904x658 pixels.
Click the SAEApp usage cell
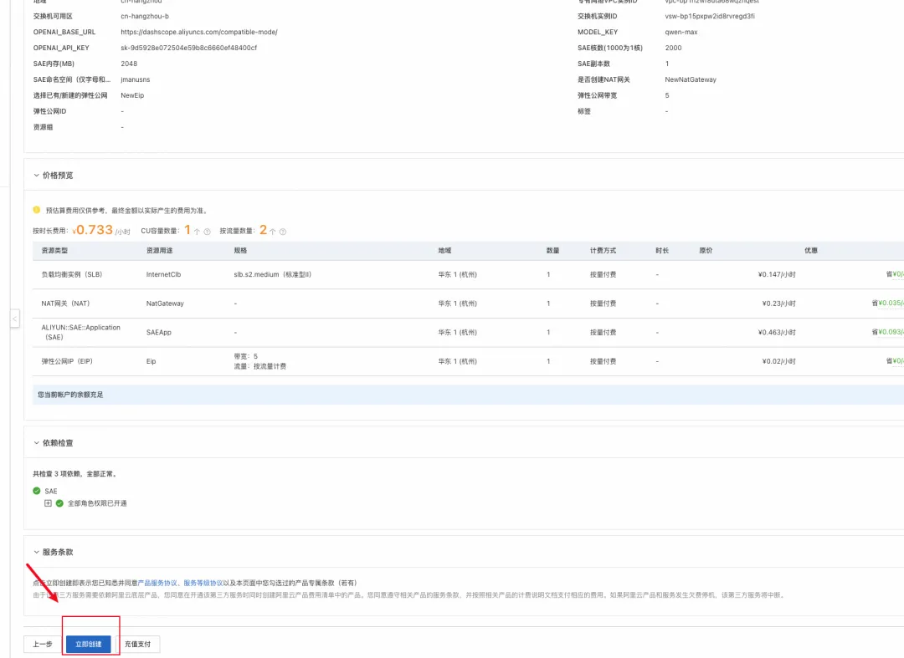(x=158, y=332)
